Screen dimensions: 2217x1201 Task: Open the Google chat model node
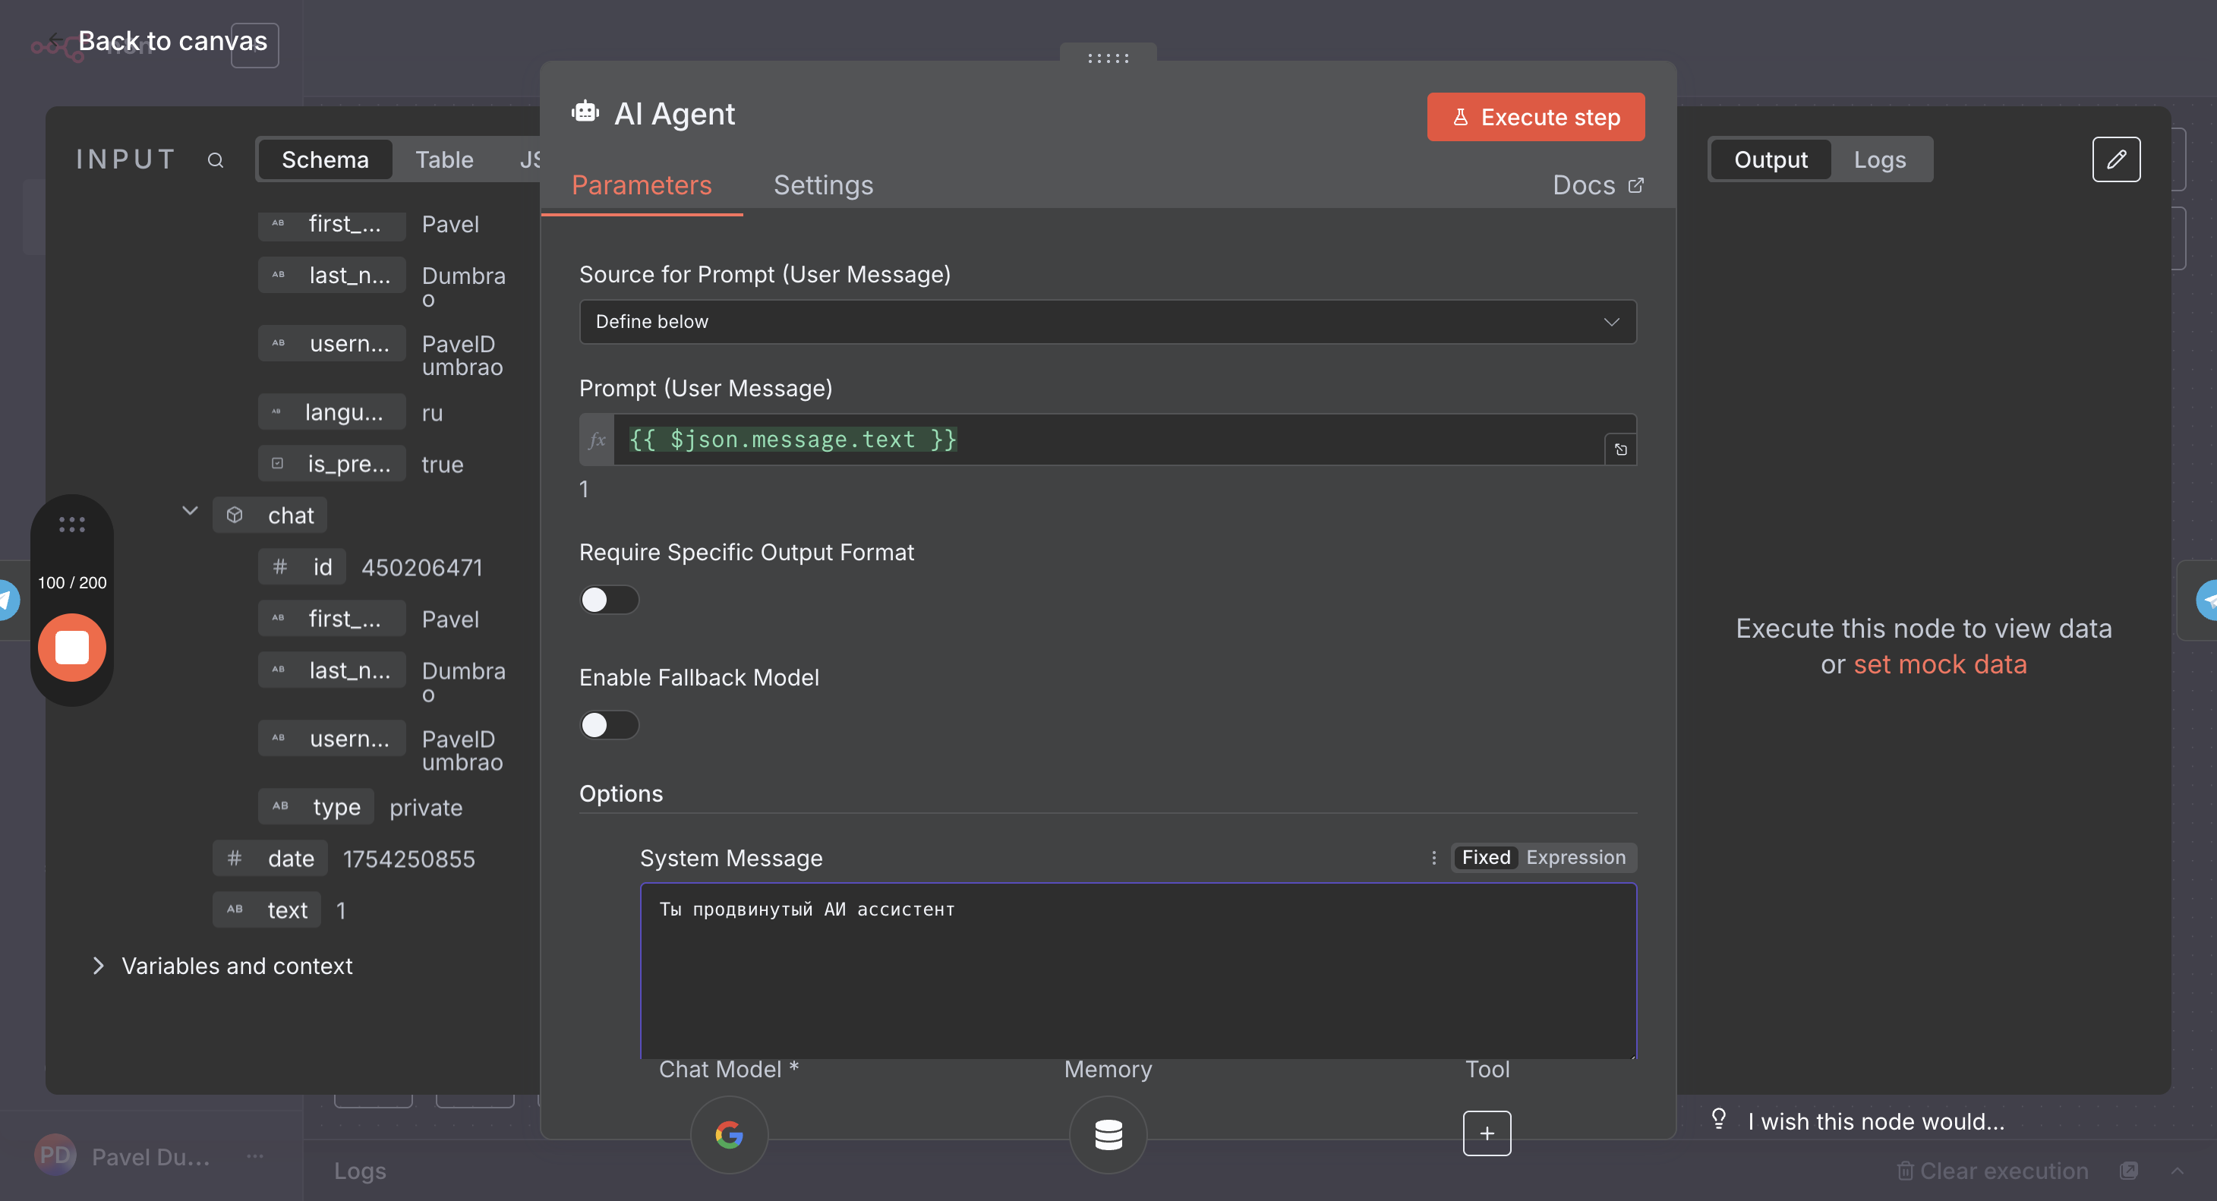tap(728, 1134)
